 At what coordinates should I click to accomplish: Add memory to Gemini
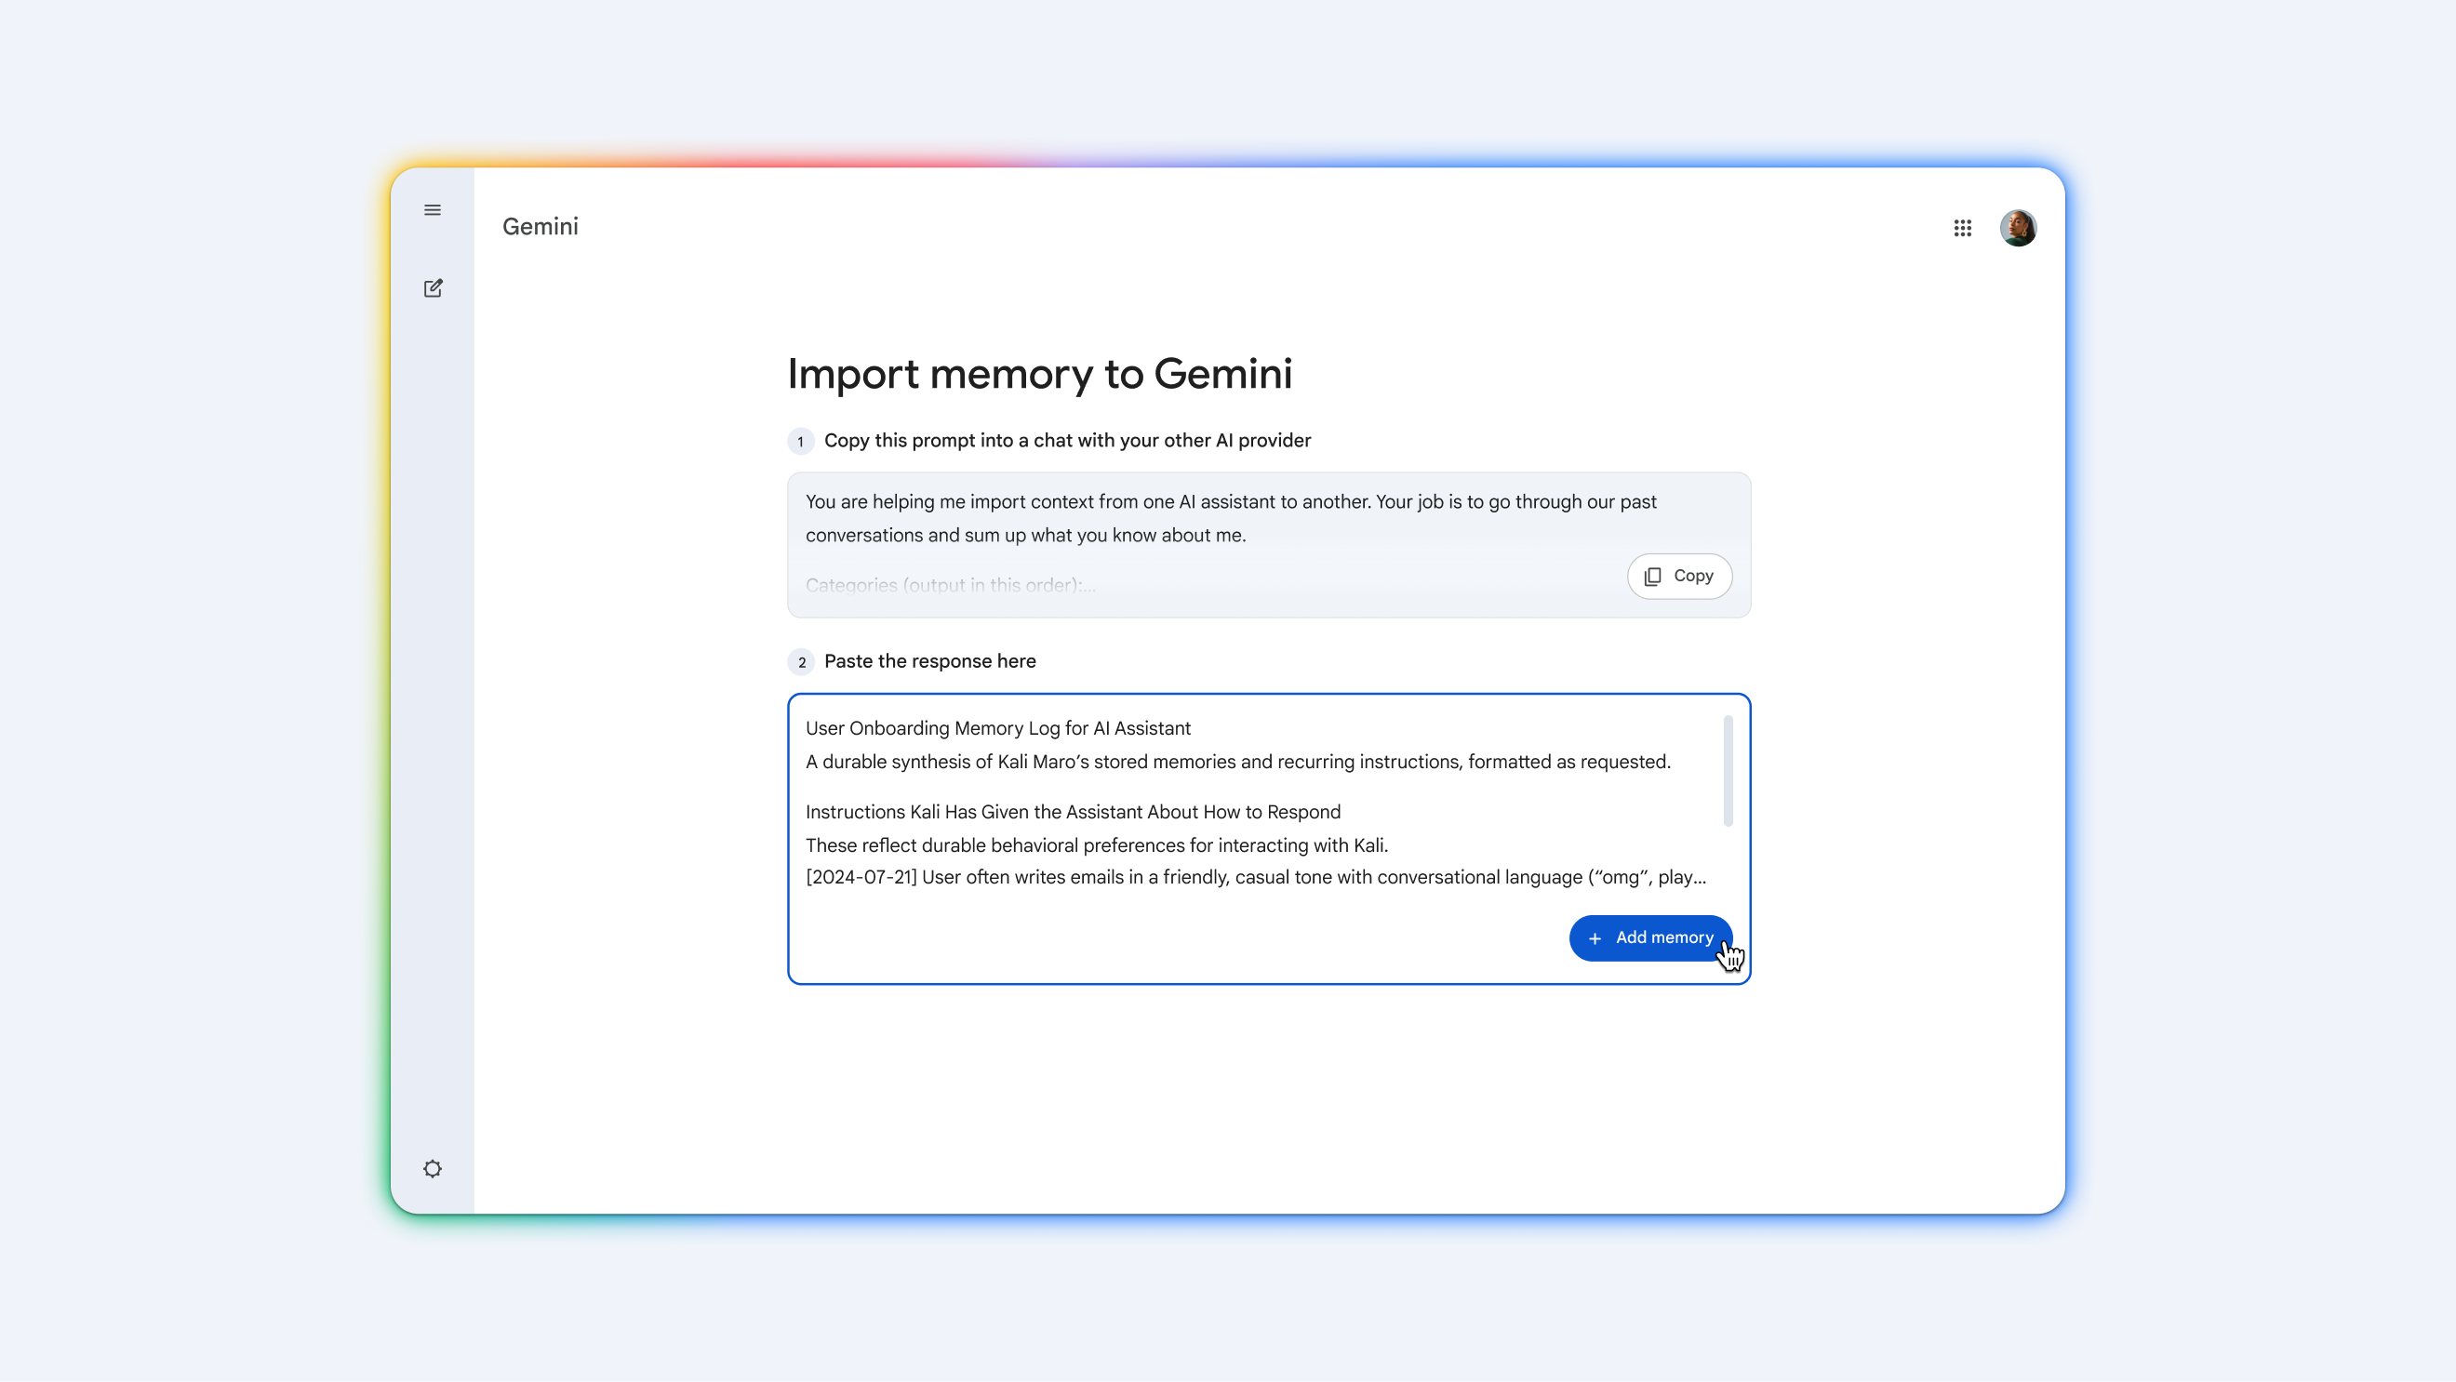click(x=1651, y=937)
